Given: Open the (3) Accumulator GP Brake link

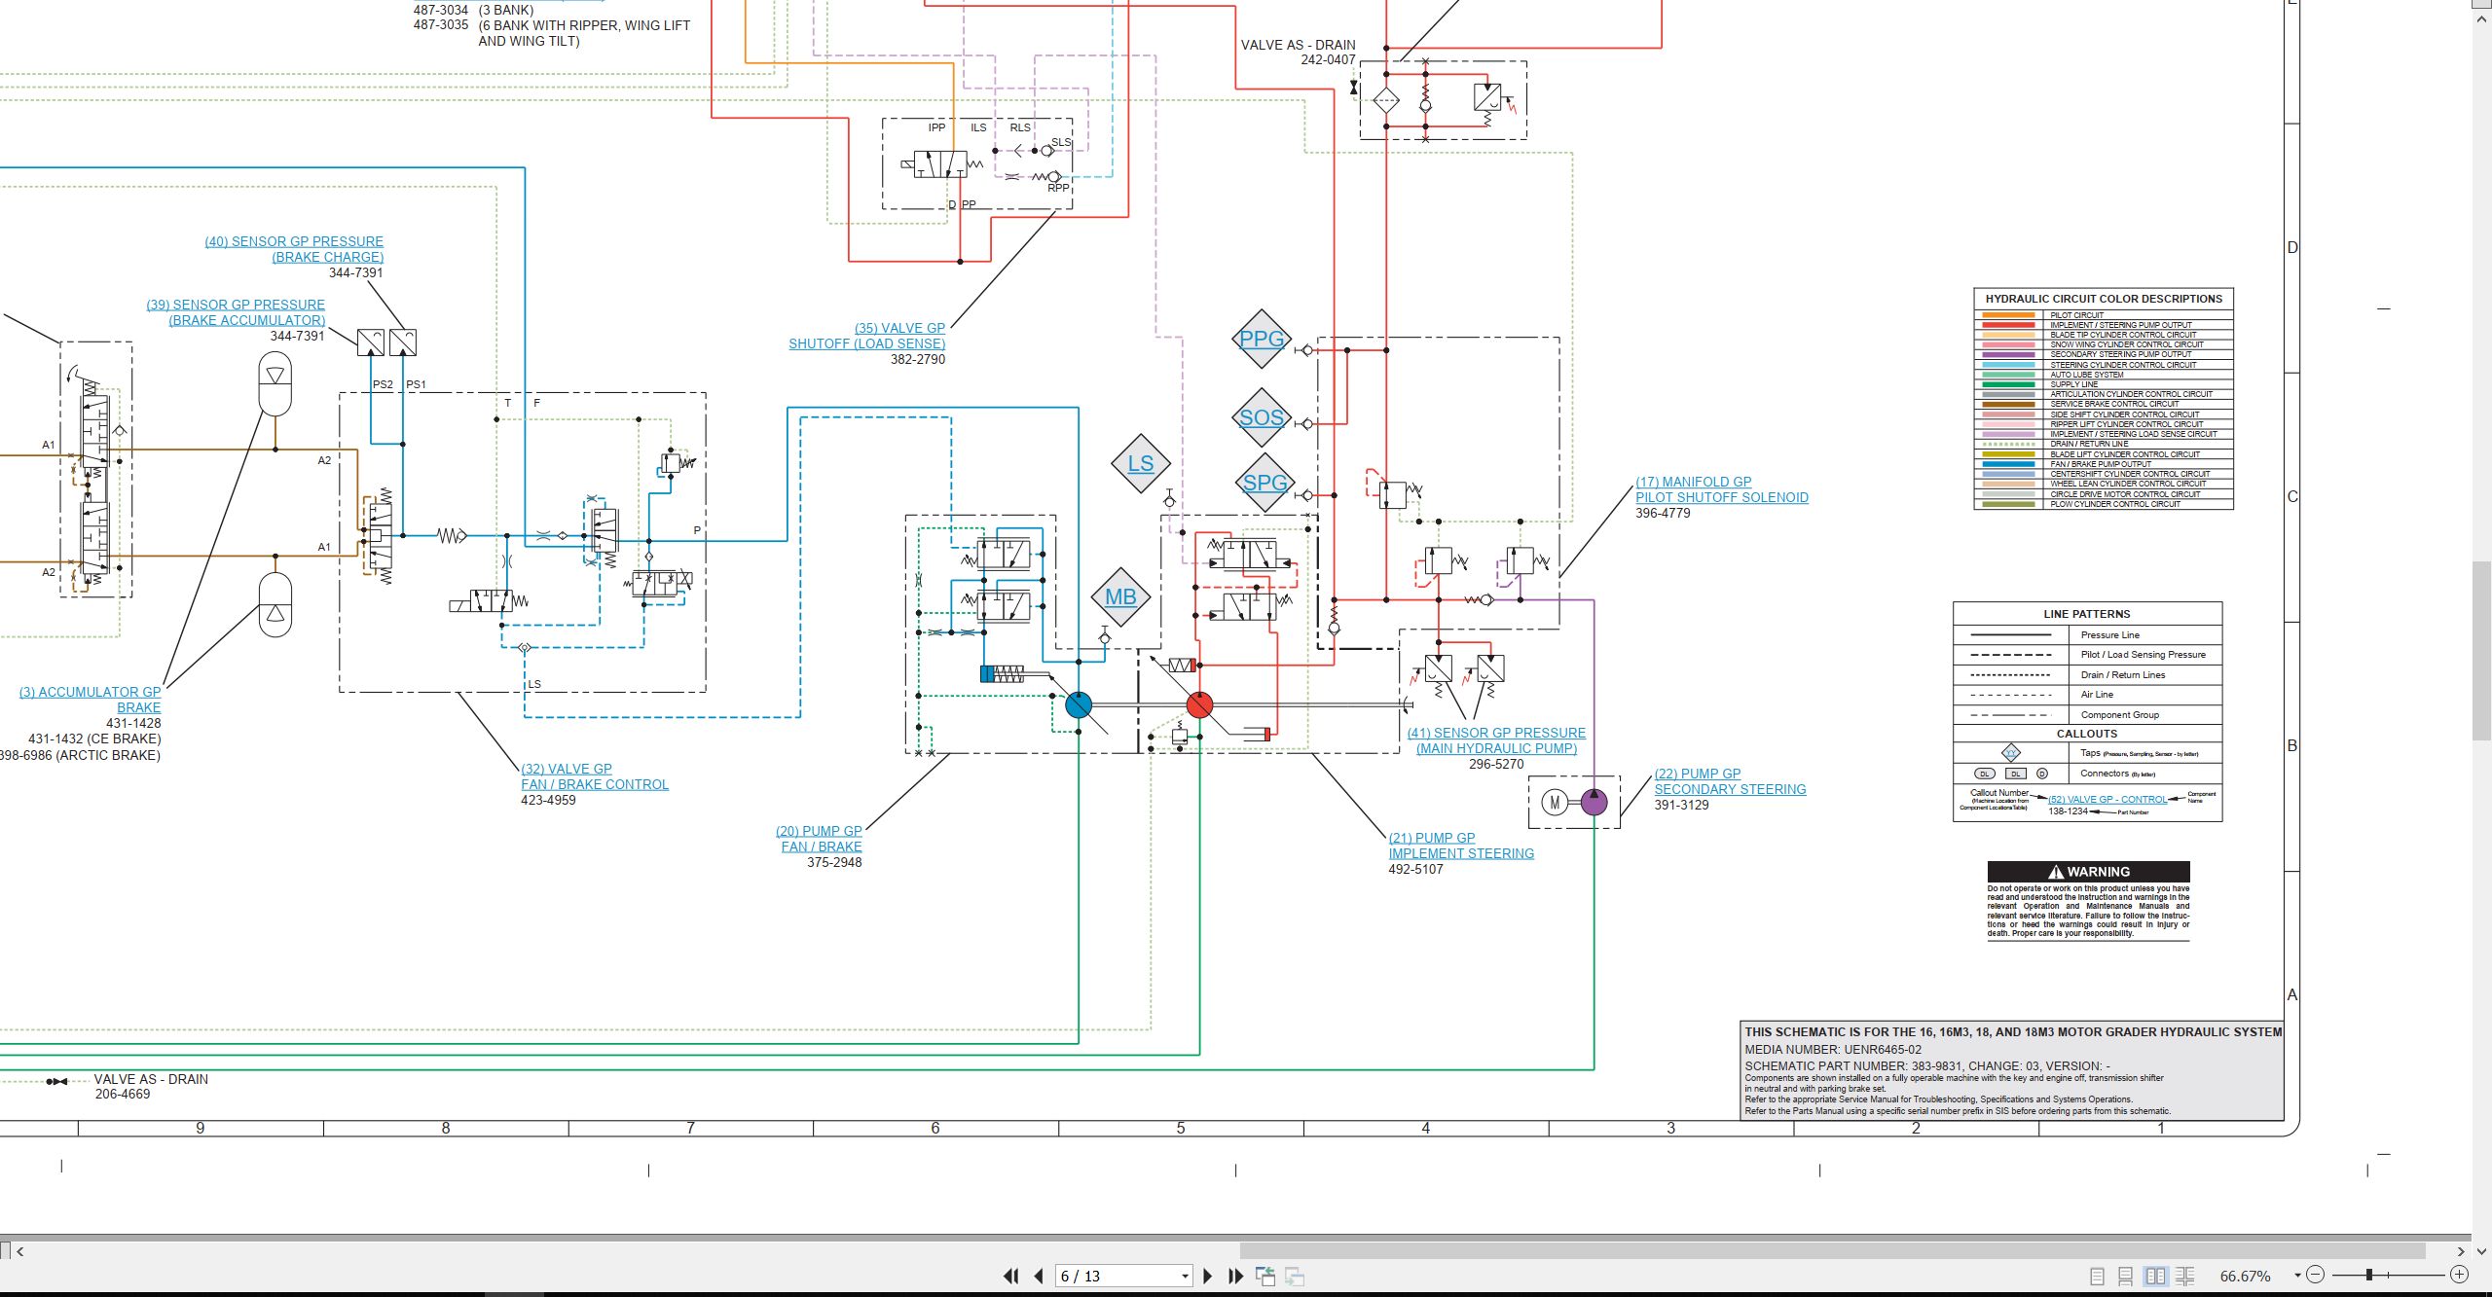Looking at the screenshot, I should pyautogui.click(x=91, y=700).
